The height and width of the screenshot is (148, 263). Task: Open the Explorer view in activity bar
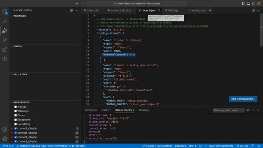[5, 12]
